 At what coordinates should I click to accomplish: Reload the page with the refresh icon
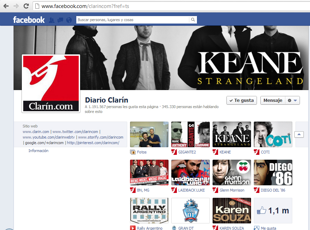coord(26,6)
